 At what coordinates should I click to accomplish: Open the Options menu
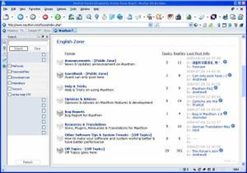pyautogui.click(x=61, y=9)
